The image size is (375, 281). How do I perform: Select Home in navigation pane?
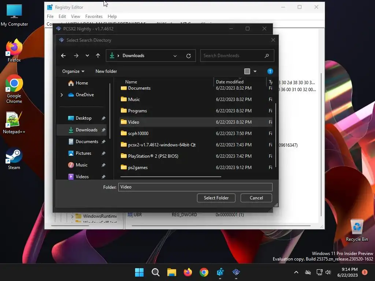[82, 83]
